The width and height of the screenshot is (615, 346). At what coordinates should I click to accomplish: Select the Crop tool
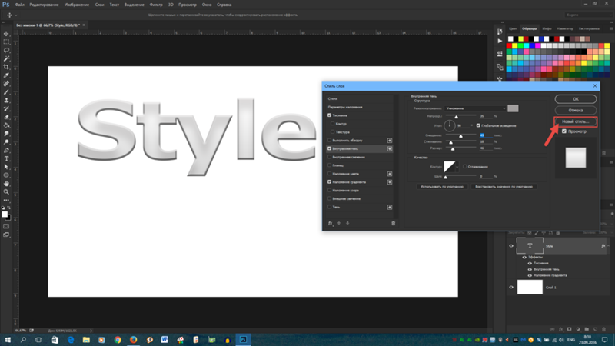click(x=7, y=67)
